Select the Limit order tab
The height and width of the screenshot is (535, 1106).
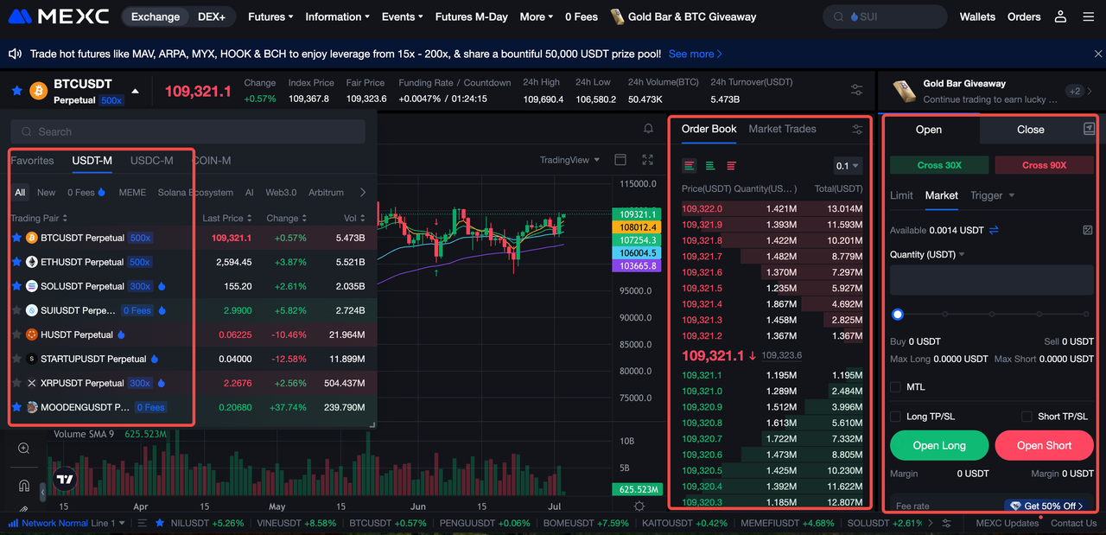(901, 195)
